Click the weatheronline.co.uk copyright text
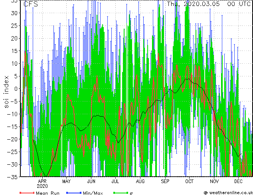This screenshot has width=253, height=195. point(228,193)
